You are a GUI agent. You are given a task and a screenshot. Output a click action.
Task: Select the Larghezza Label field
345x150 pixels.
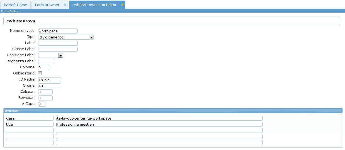[46, 61]
